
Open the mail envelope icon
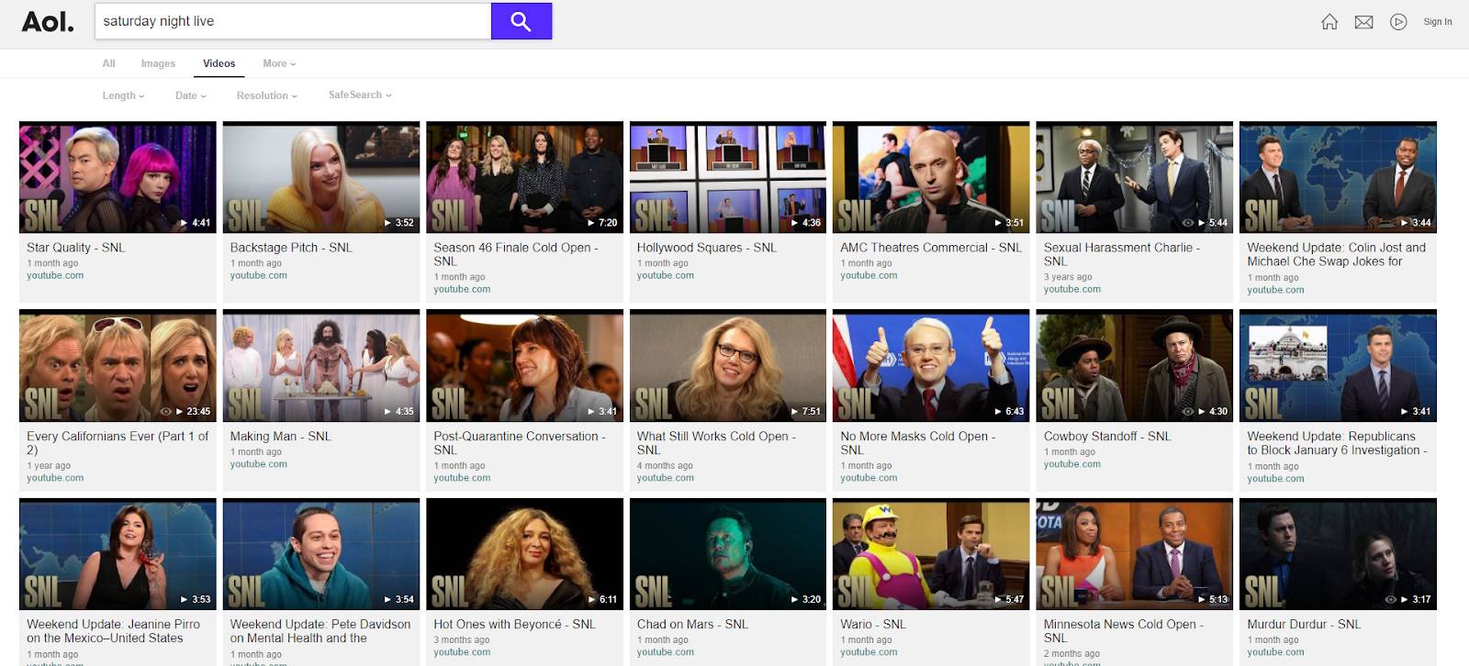(x=1364, y=22)
